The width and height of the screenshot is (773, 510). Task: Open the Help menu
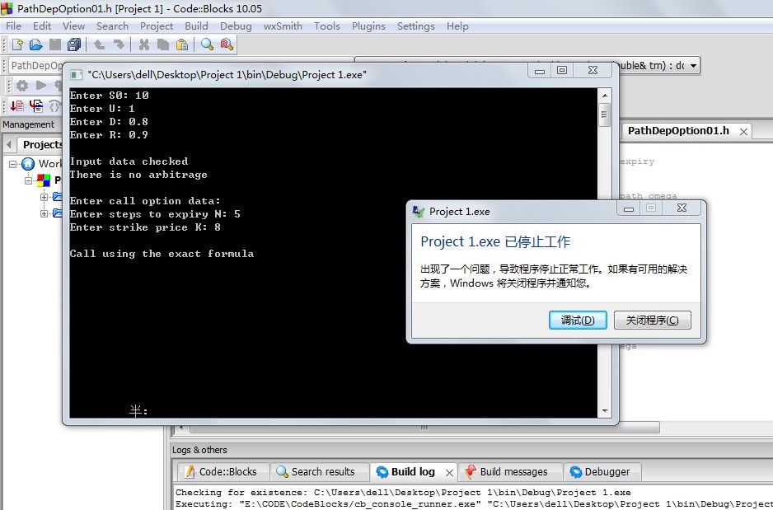[457, 26]
